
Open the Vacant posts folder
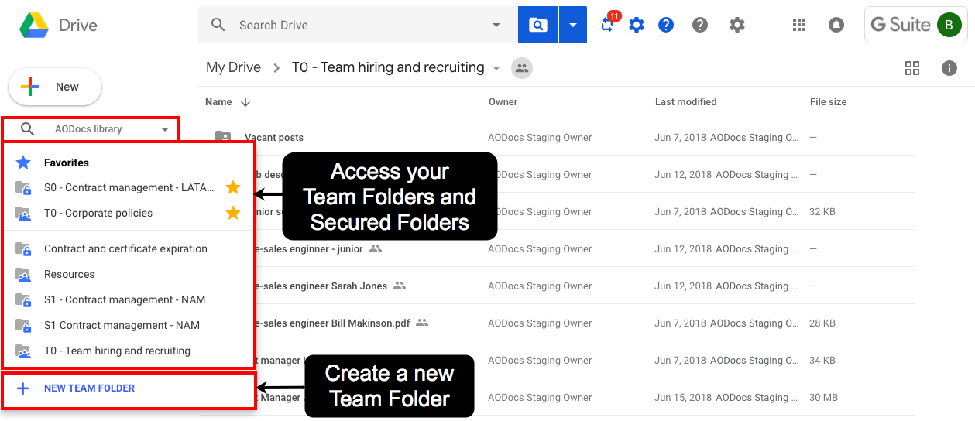(274, 138)
